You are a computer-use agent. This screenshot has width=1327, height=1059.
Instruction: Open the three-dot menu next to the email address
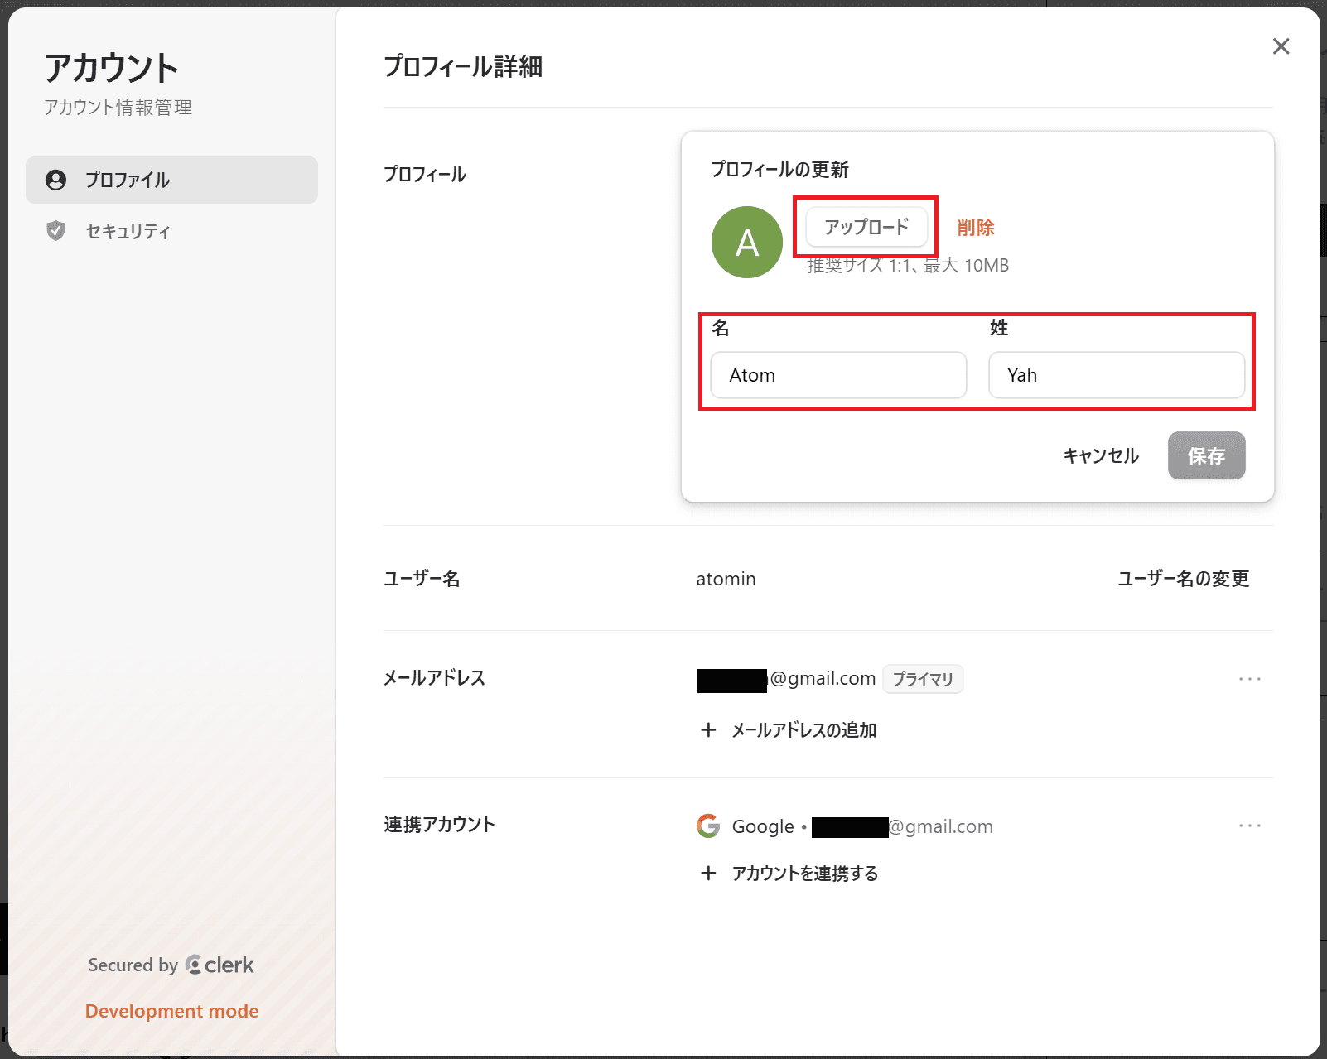pos(1248,679)
